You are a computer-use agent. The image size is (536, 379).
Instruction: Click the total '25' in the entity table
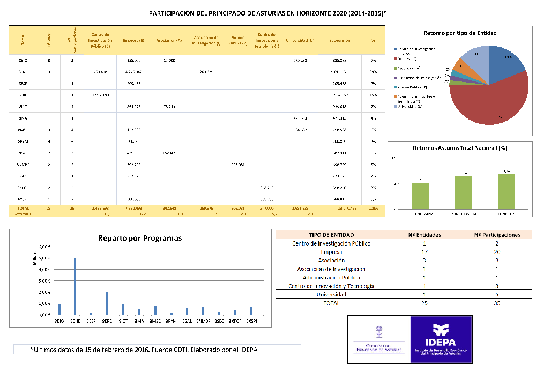coord(425,303)
